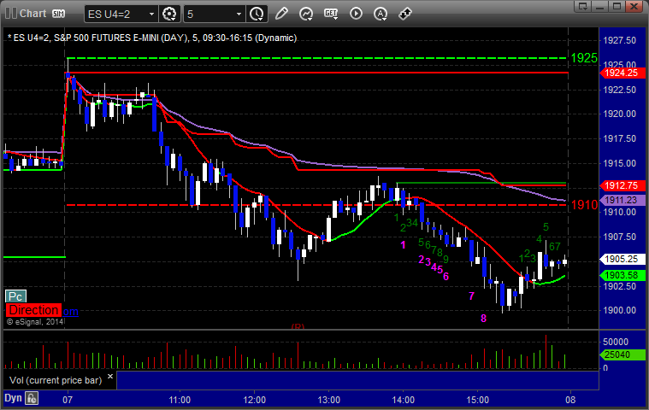Click the 50000 volume axis label
The image size is (649, 410).
coord(616,342)
